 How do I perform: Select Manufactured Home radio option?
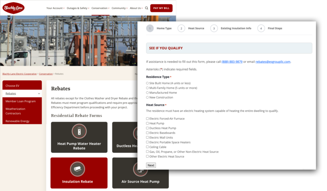click(x=148, y=93)
